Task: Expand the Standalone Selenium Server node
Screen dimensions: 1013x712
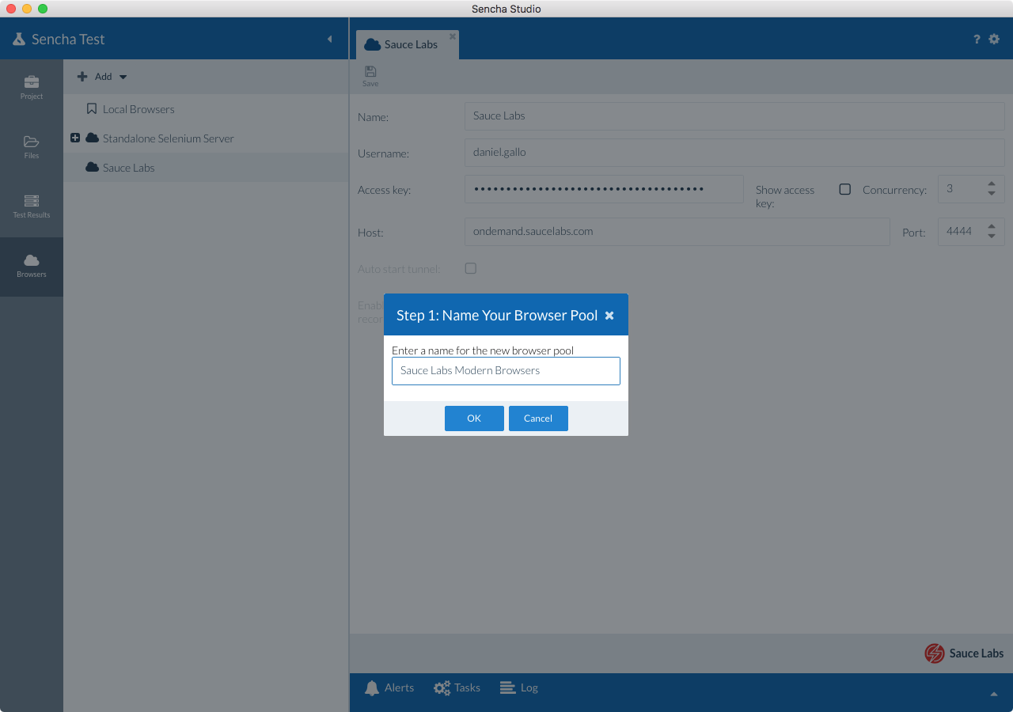Action: tap(75, 138)
